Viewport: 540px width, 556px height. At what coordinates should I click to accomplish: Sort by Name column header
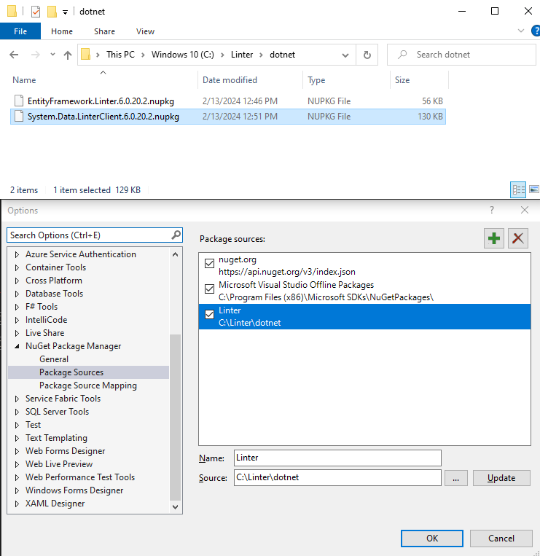click(x=24, y=80)
